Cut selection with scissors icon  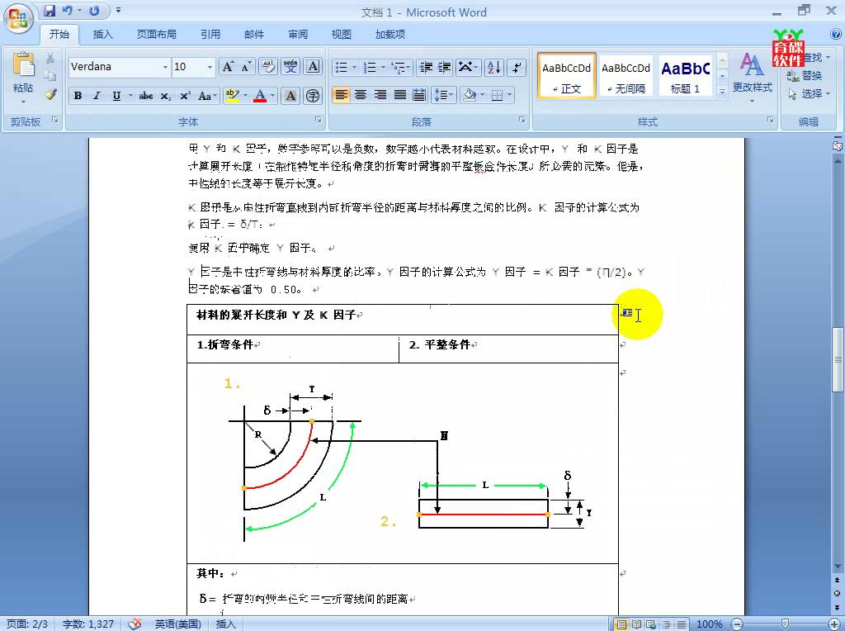point(50,58)
